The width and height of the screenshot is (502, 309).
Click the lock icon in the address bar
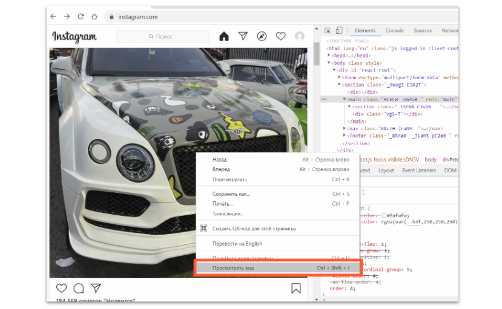[x=111, y=17]
